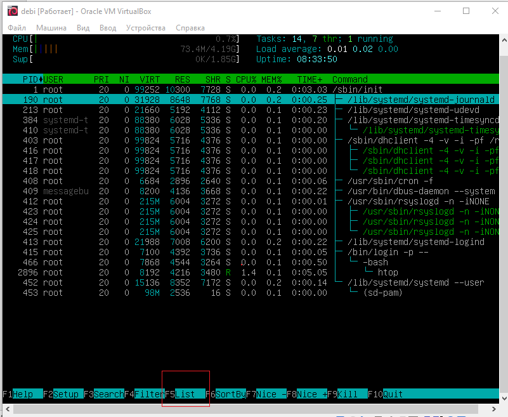Sort by the CPU% column header
Screen dimensions: 508x417
coord(246,79)
